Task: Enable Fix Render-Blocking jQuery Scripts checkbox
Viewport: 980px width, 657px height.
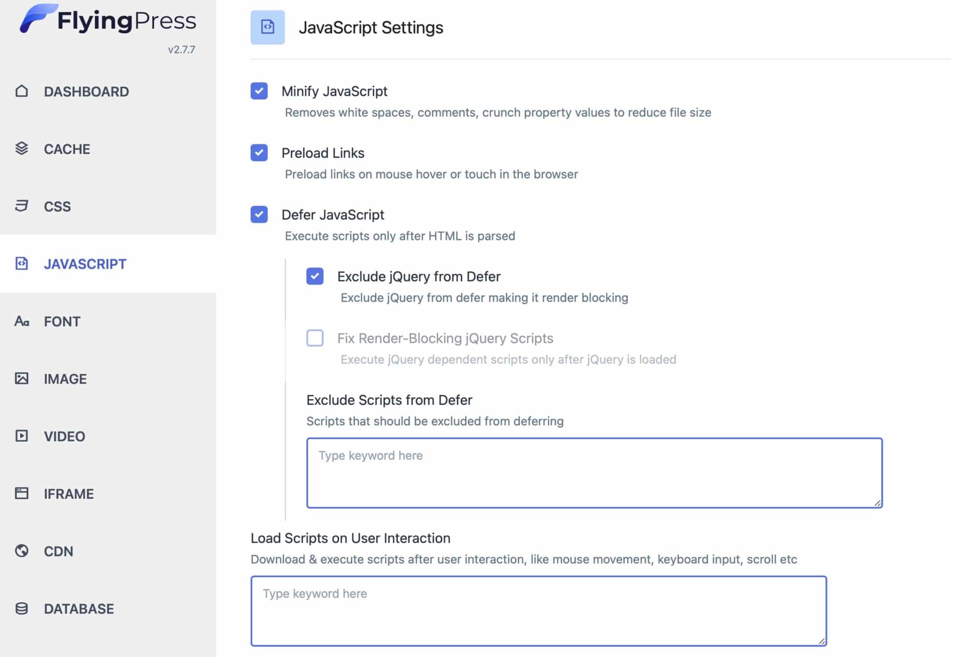Action: coord(315,338)
